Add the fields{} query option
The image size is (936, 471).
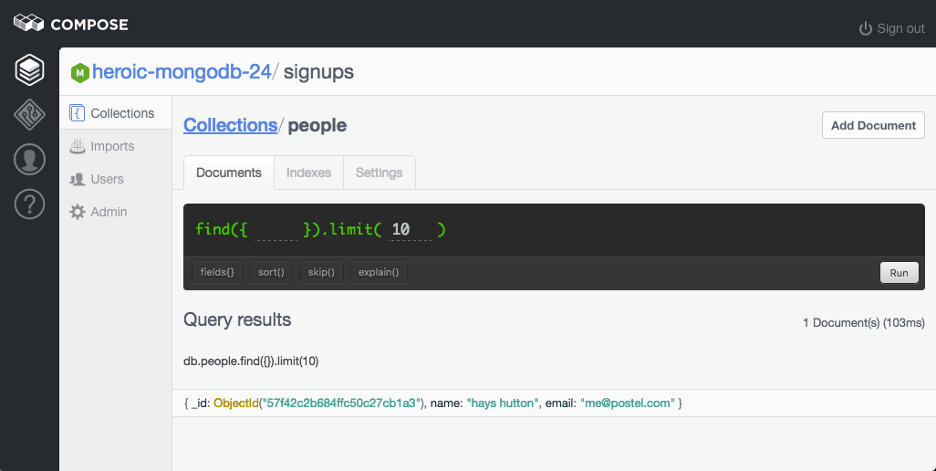pyautogui.click(x=217, y=272)
